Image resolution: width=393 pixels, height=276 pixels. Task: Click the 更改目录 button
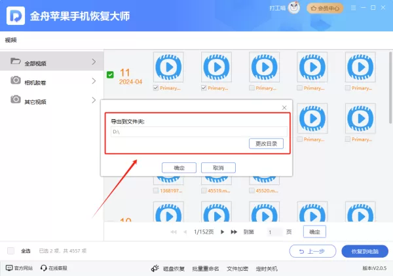(x=266, y=144)
